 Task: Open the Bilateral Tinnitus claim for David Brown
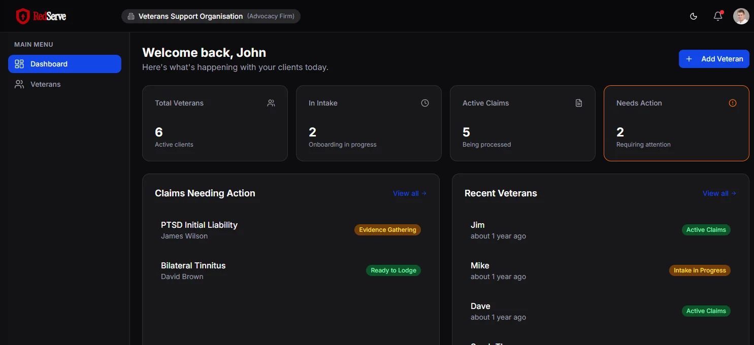(x=193, y=265)
